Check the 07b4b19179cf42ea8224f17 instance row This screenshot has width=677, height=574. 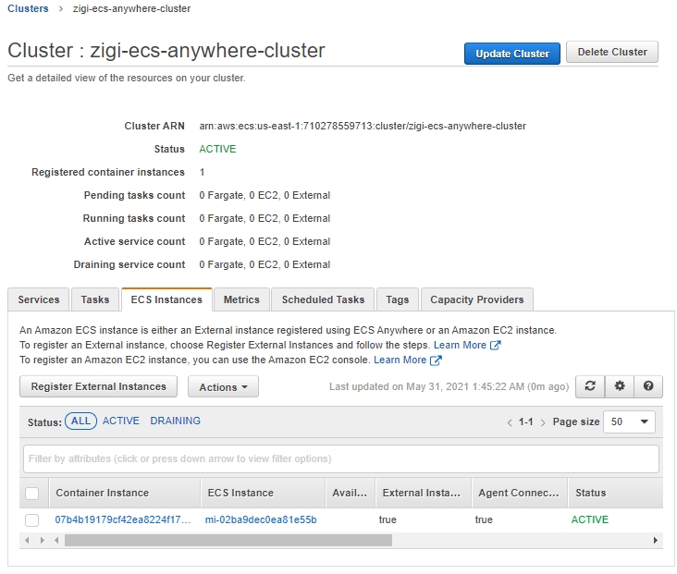[x=32, y=520]
